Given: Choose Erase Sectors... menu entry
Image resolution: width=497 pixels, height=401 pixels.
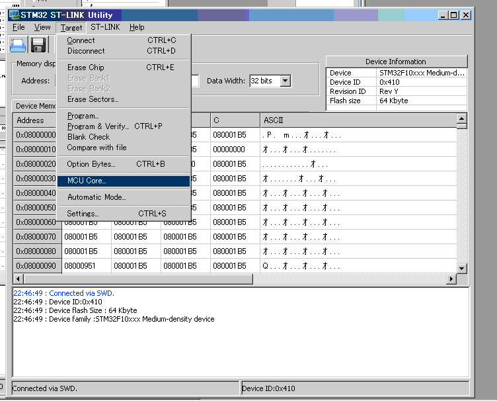Looking at the screenshot, I should pyautogui.click(x=124, y=99).
